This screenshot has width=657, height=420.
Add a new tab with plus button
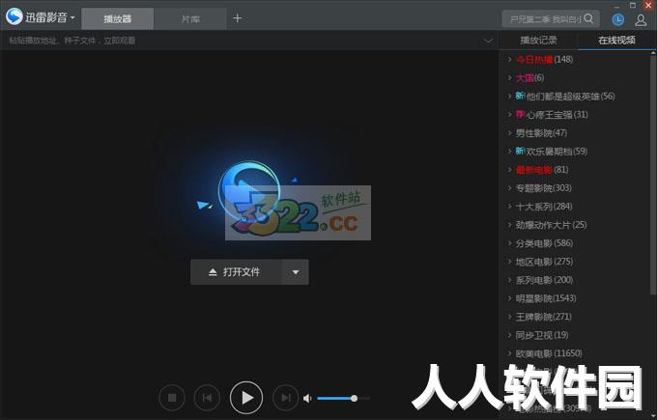pos(237,18)
